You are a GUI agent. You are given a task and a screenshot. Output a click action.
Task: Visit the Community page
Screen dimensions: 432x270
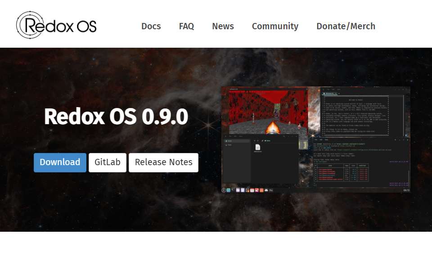[x=275, y=26]
